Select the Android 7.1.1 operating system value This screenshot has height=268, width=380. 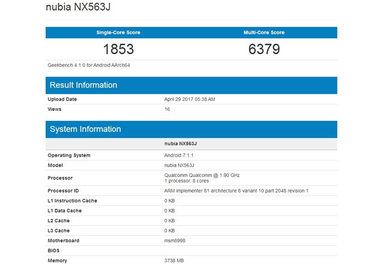(178, 156)
